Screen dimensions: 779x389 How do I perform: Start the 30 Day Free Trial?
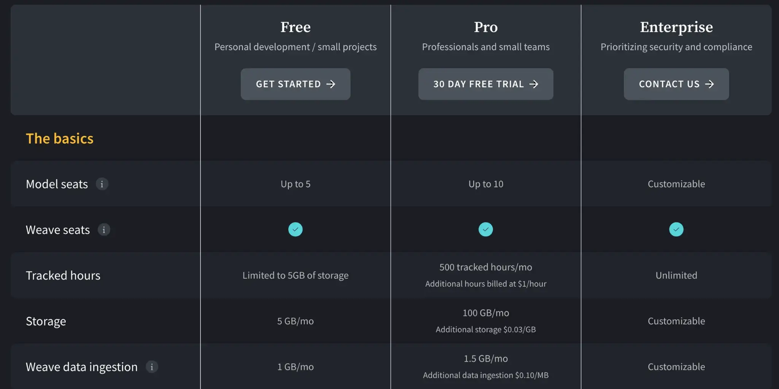pos(486,84)
